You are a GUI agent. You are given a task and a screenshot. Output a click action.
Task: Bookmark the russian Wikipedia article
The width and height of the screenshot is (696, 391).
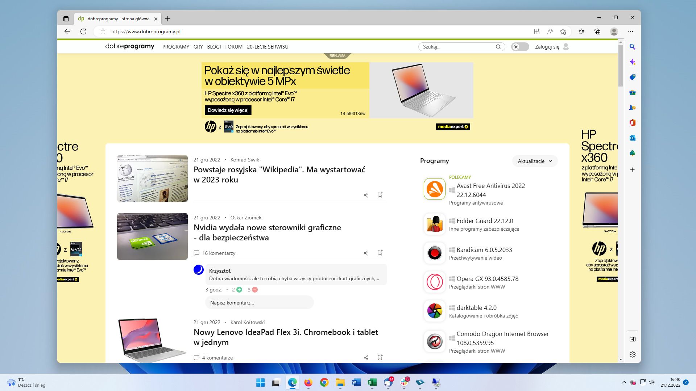click(x=380, y=195)
